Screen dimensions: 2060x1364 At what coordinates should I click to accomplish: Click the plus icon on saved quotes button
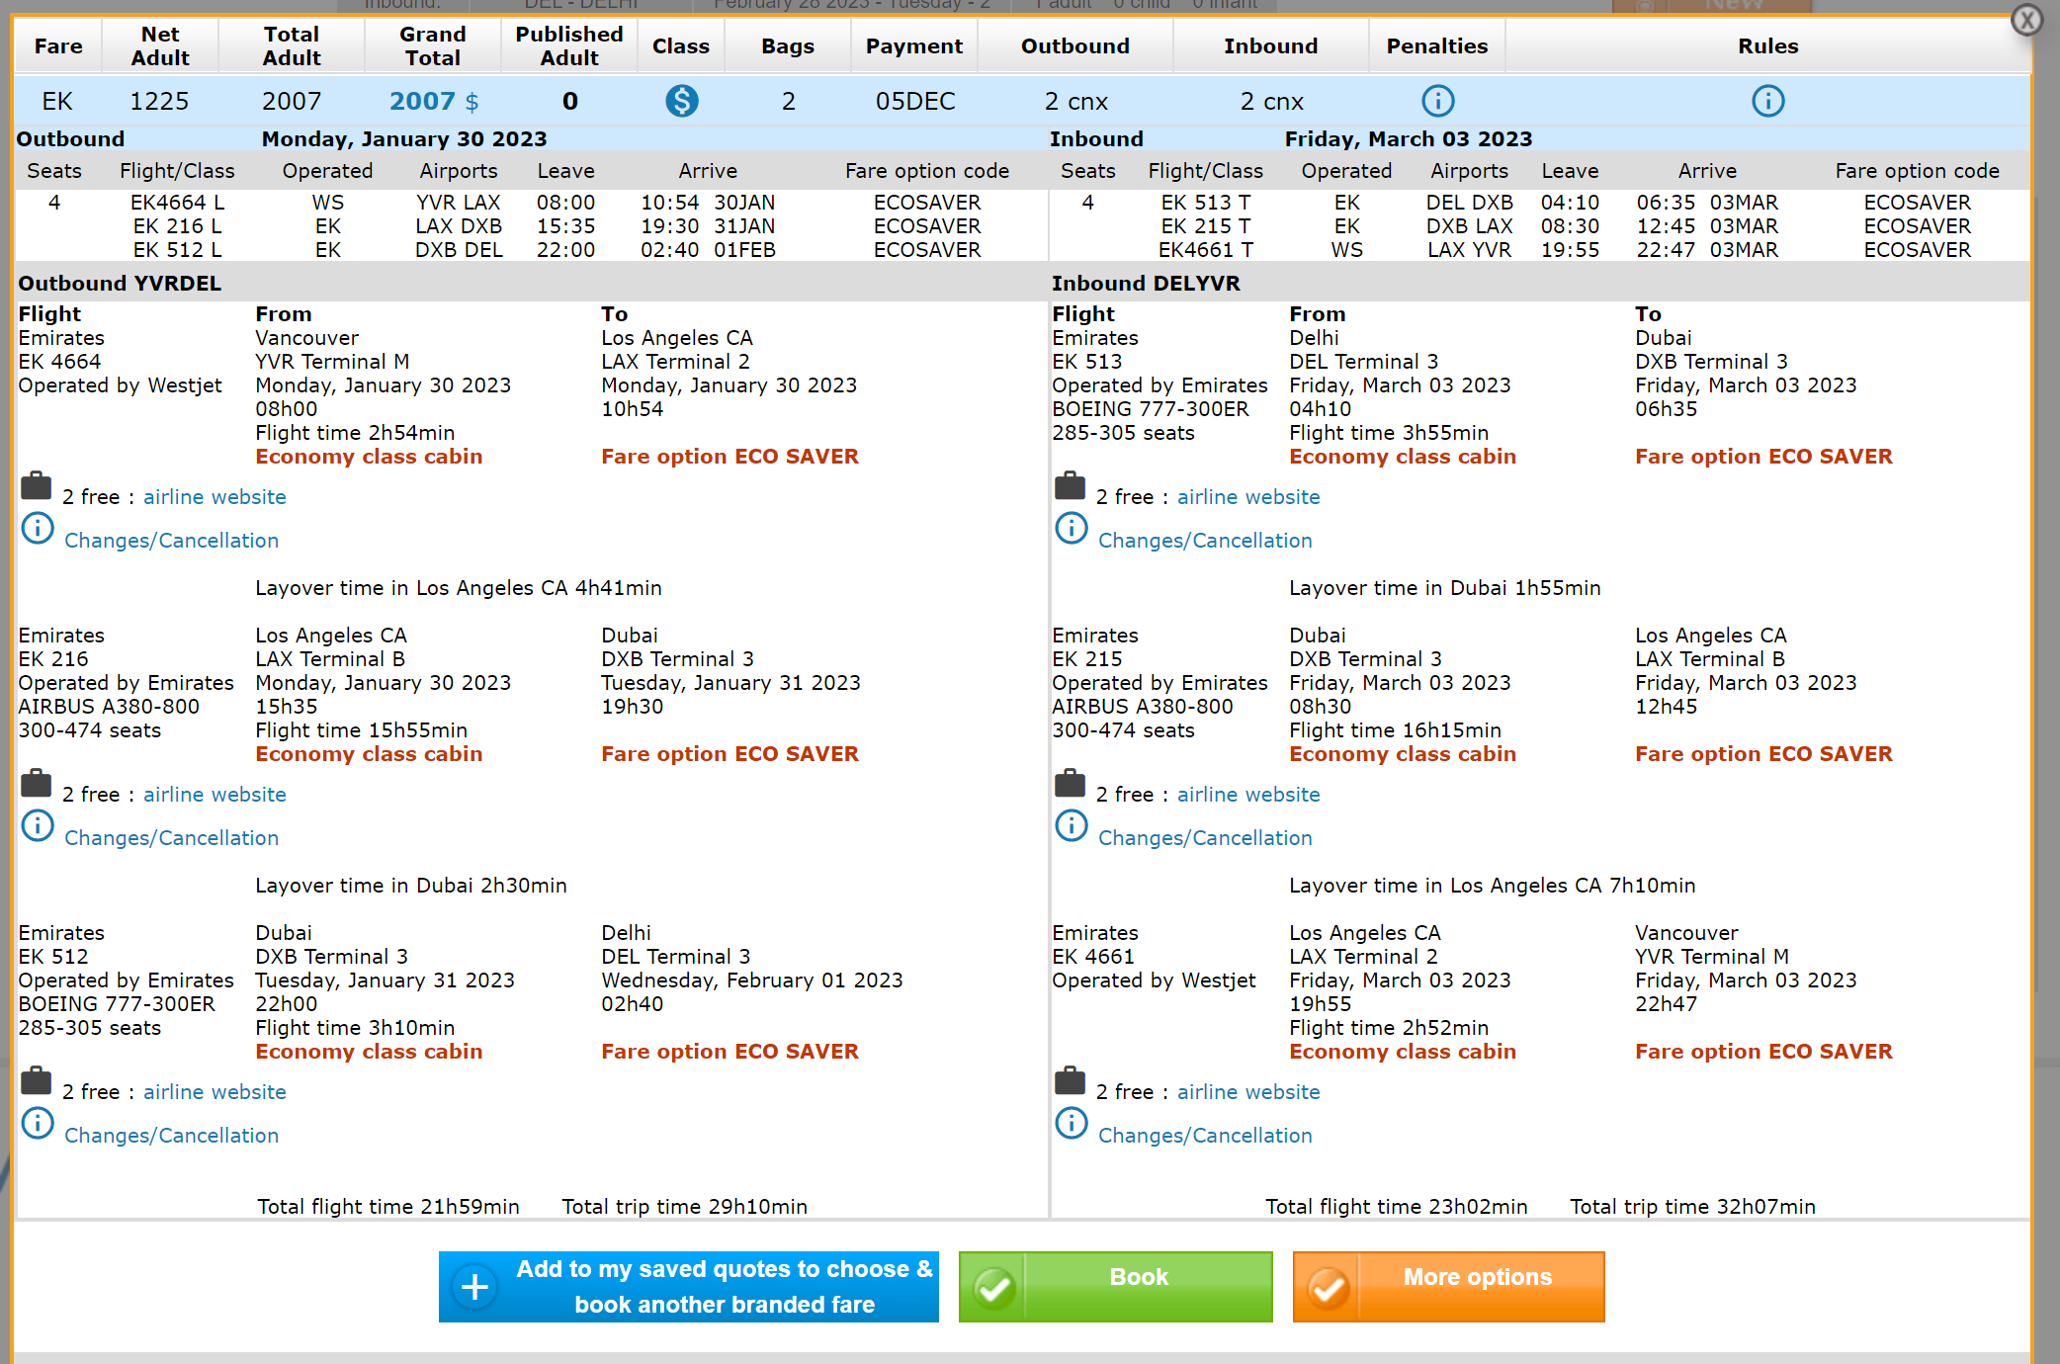pos(475,1287)
